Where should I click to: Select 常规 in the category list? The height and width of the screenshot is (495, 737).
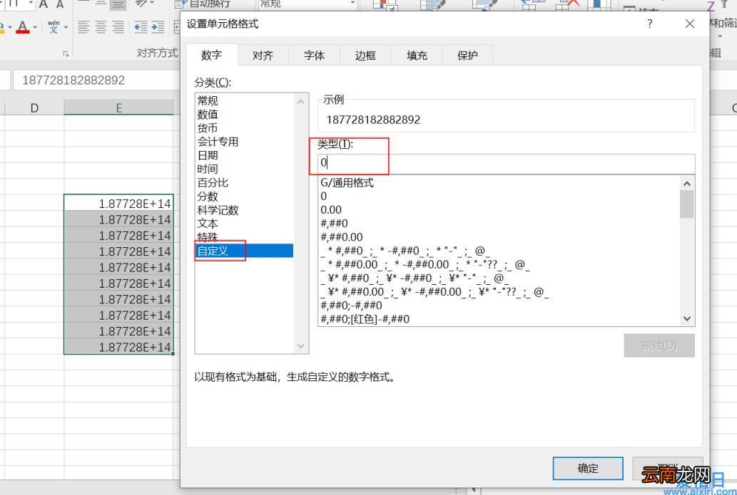pyautogui.click(x=208, y=100)
